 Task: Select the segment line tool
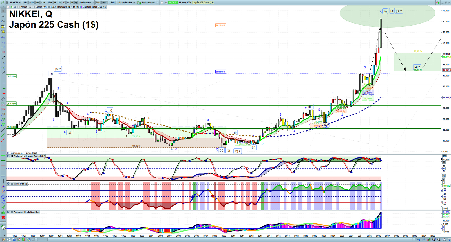tap(3, 73)
